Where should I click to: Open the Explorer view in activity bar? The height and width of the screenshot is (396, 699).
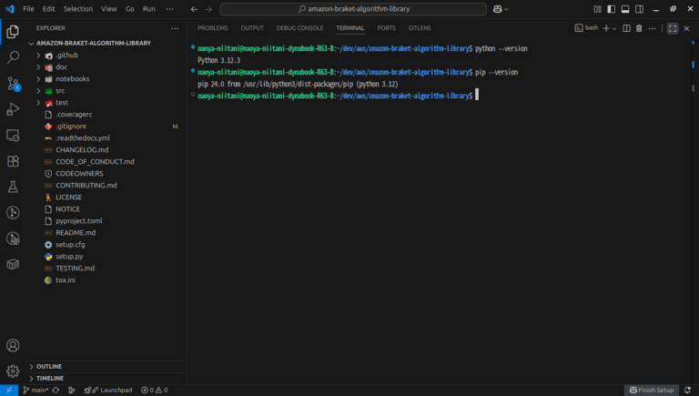click(x=13, y=32)
